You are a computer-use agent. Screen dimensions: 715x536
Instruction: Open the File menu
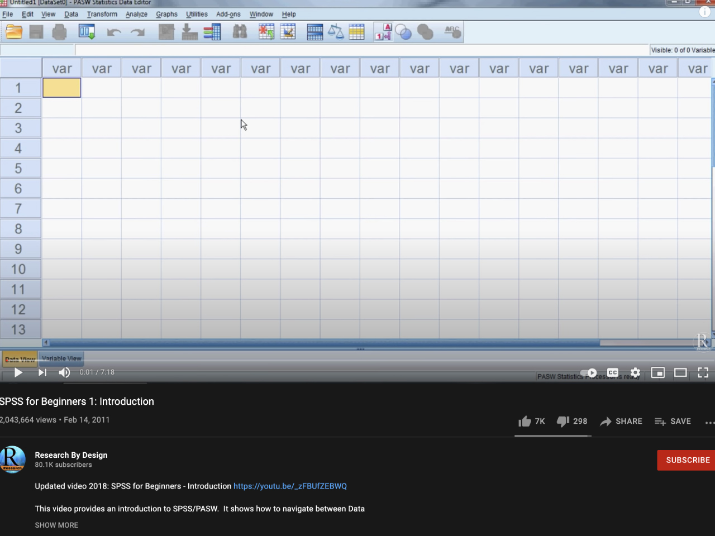[8, 14]
